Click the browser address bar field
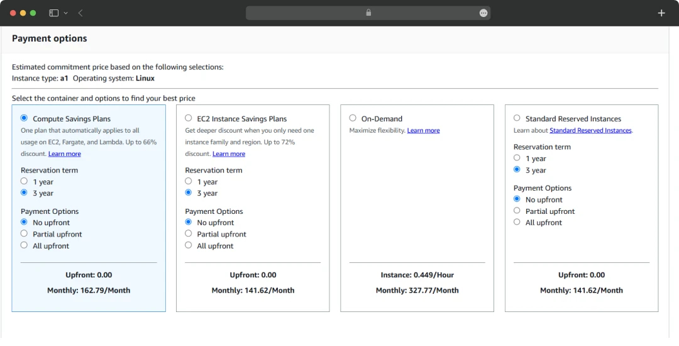This screenshot has width=679, height=346. (x=368, y=13)
